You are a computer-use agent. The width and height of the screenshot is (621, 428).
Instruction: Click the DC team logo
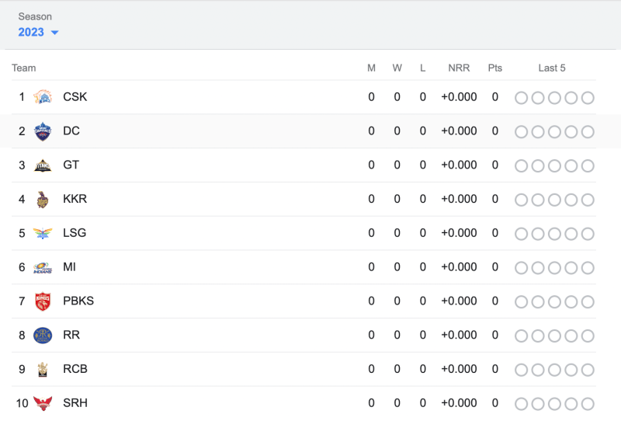43,131
